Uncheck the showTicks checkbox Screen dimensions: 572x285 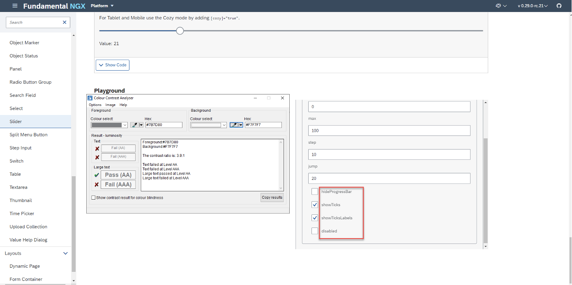[x=315, y=205]
